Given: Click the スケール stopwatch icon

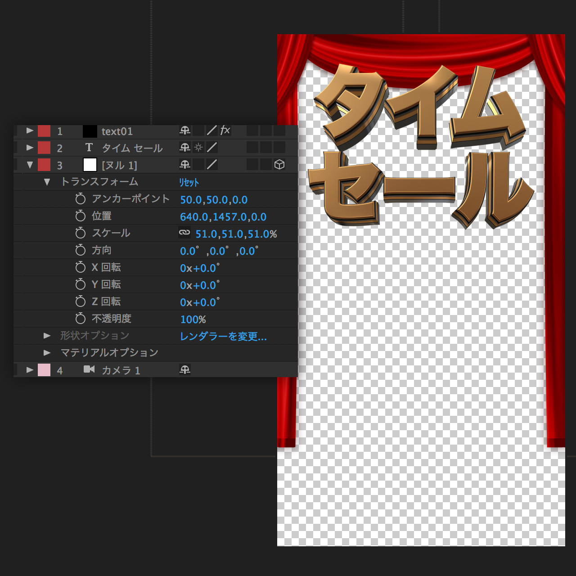Looking at the screenshot, I should coord(81,233).
